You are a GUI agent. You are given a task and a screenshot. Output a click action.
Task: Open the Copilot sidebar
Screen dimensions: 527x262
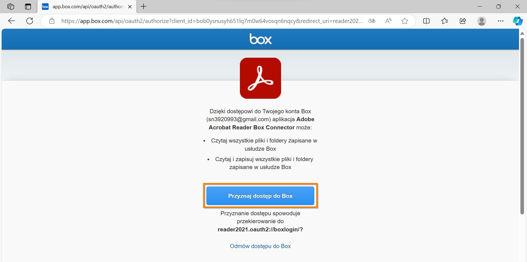tap(518, 21)
